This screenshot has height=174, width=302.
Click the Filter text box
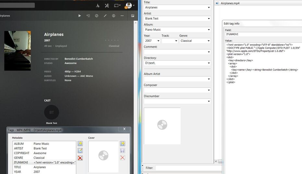pos(189,168)
